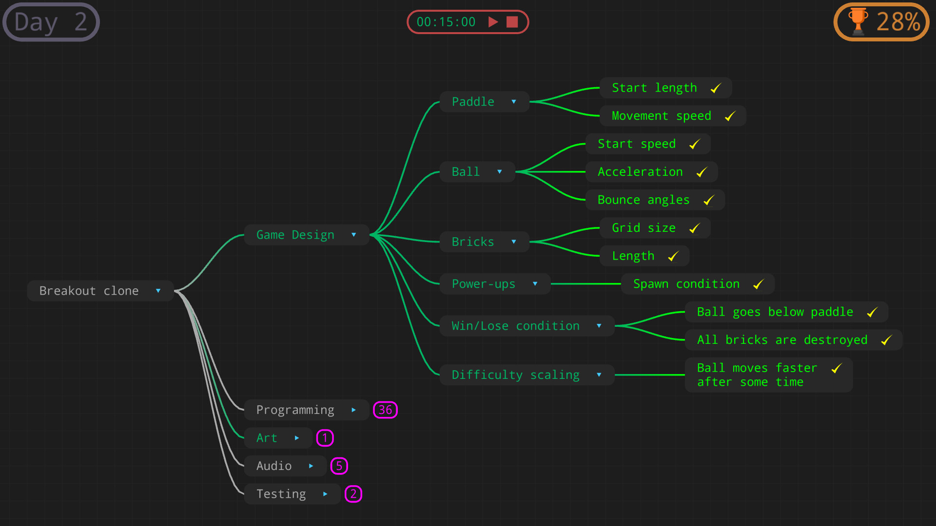936x526 pixels.
Task: Click the 28% progress indicator
Action: (x=898, y=22)
